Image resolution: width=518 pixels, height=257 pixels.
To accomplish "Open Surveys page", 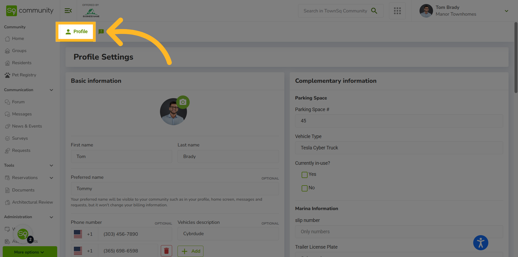I will 20,138.
